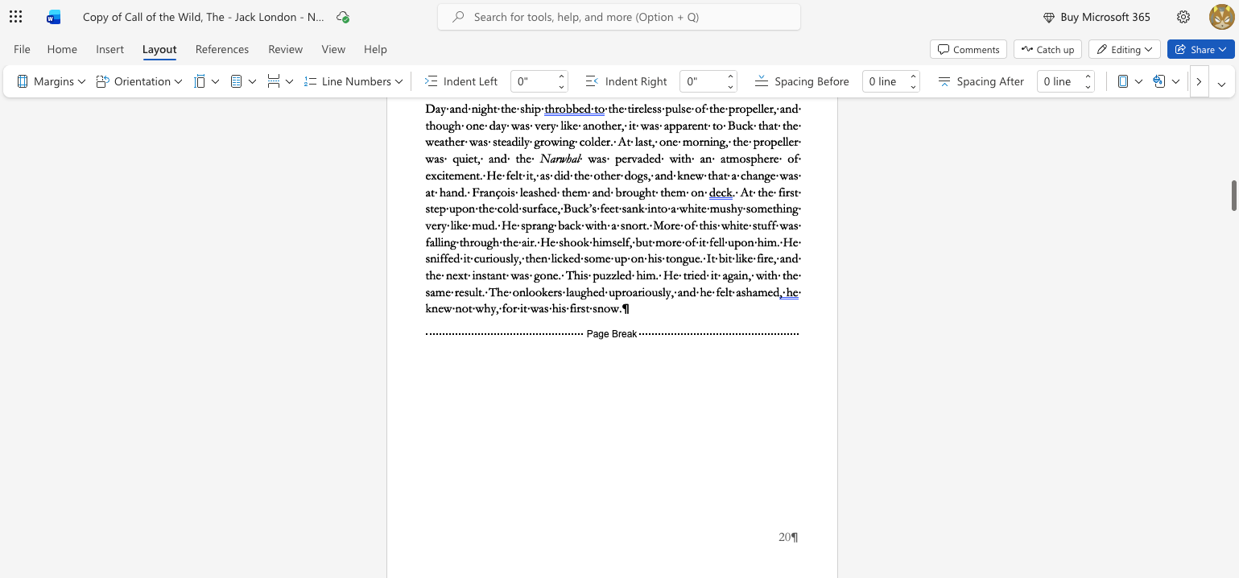Click the Catch up button

click(x=1047, y=49)
